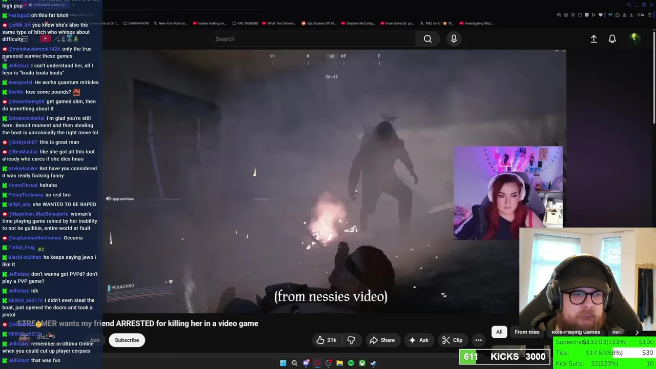Open Discord from the taskbar

click(306, 363)
